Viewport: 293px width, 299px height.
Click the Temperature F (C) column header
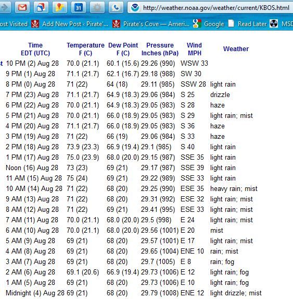pyautogui.click(x=85, y=49)
